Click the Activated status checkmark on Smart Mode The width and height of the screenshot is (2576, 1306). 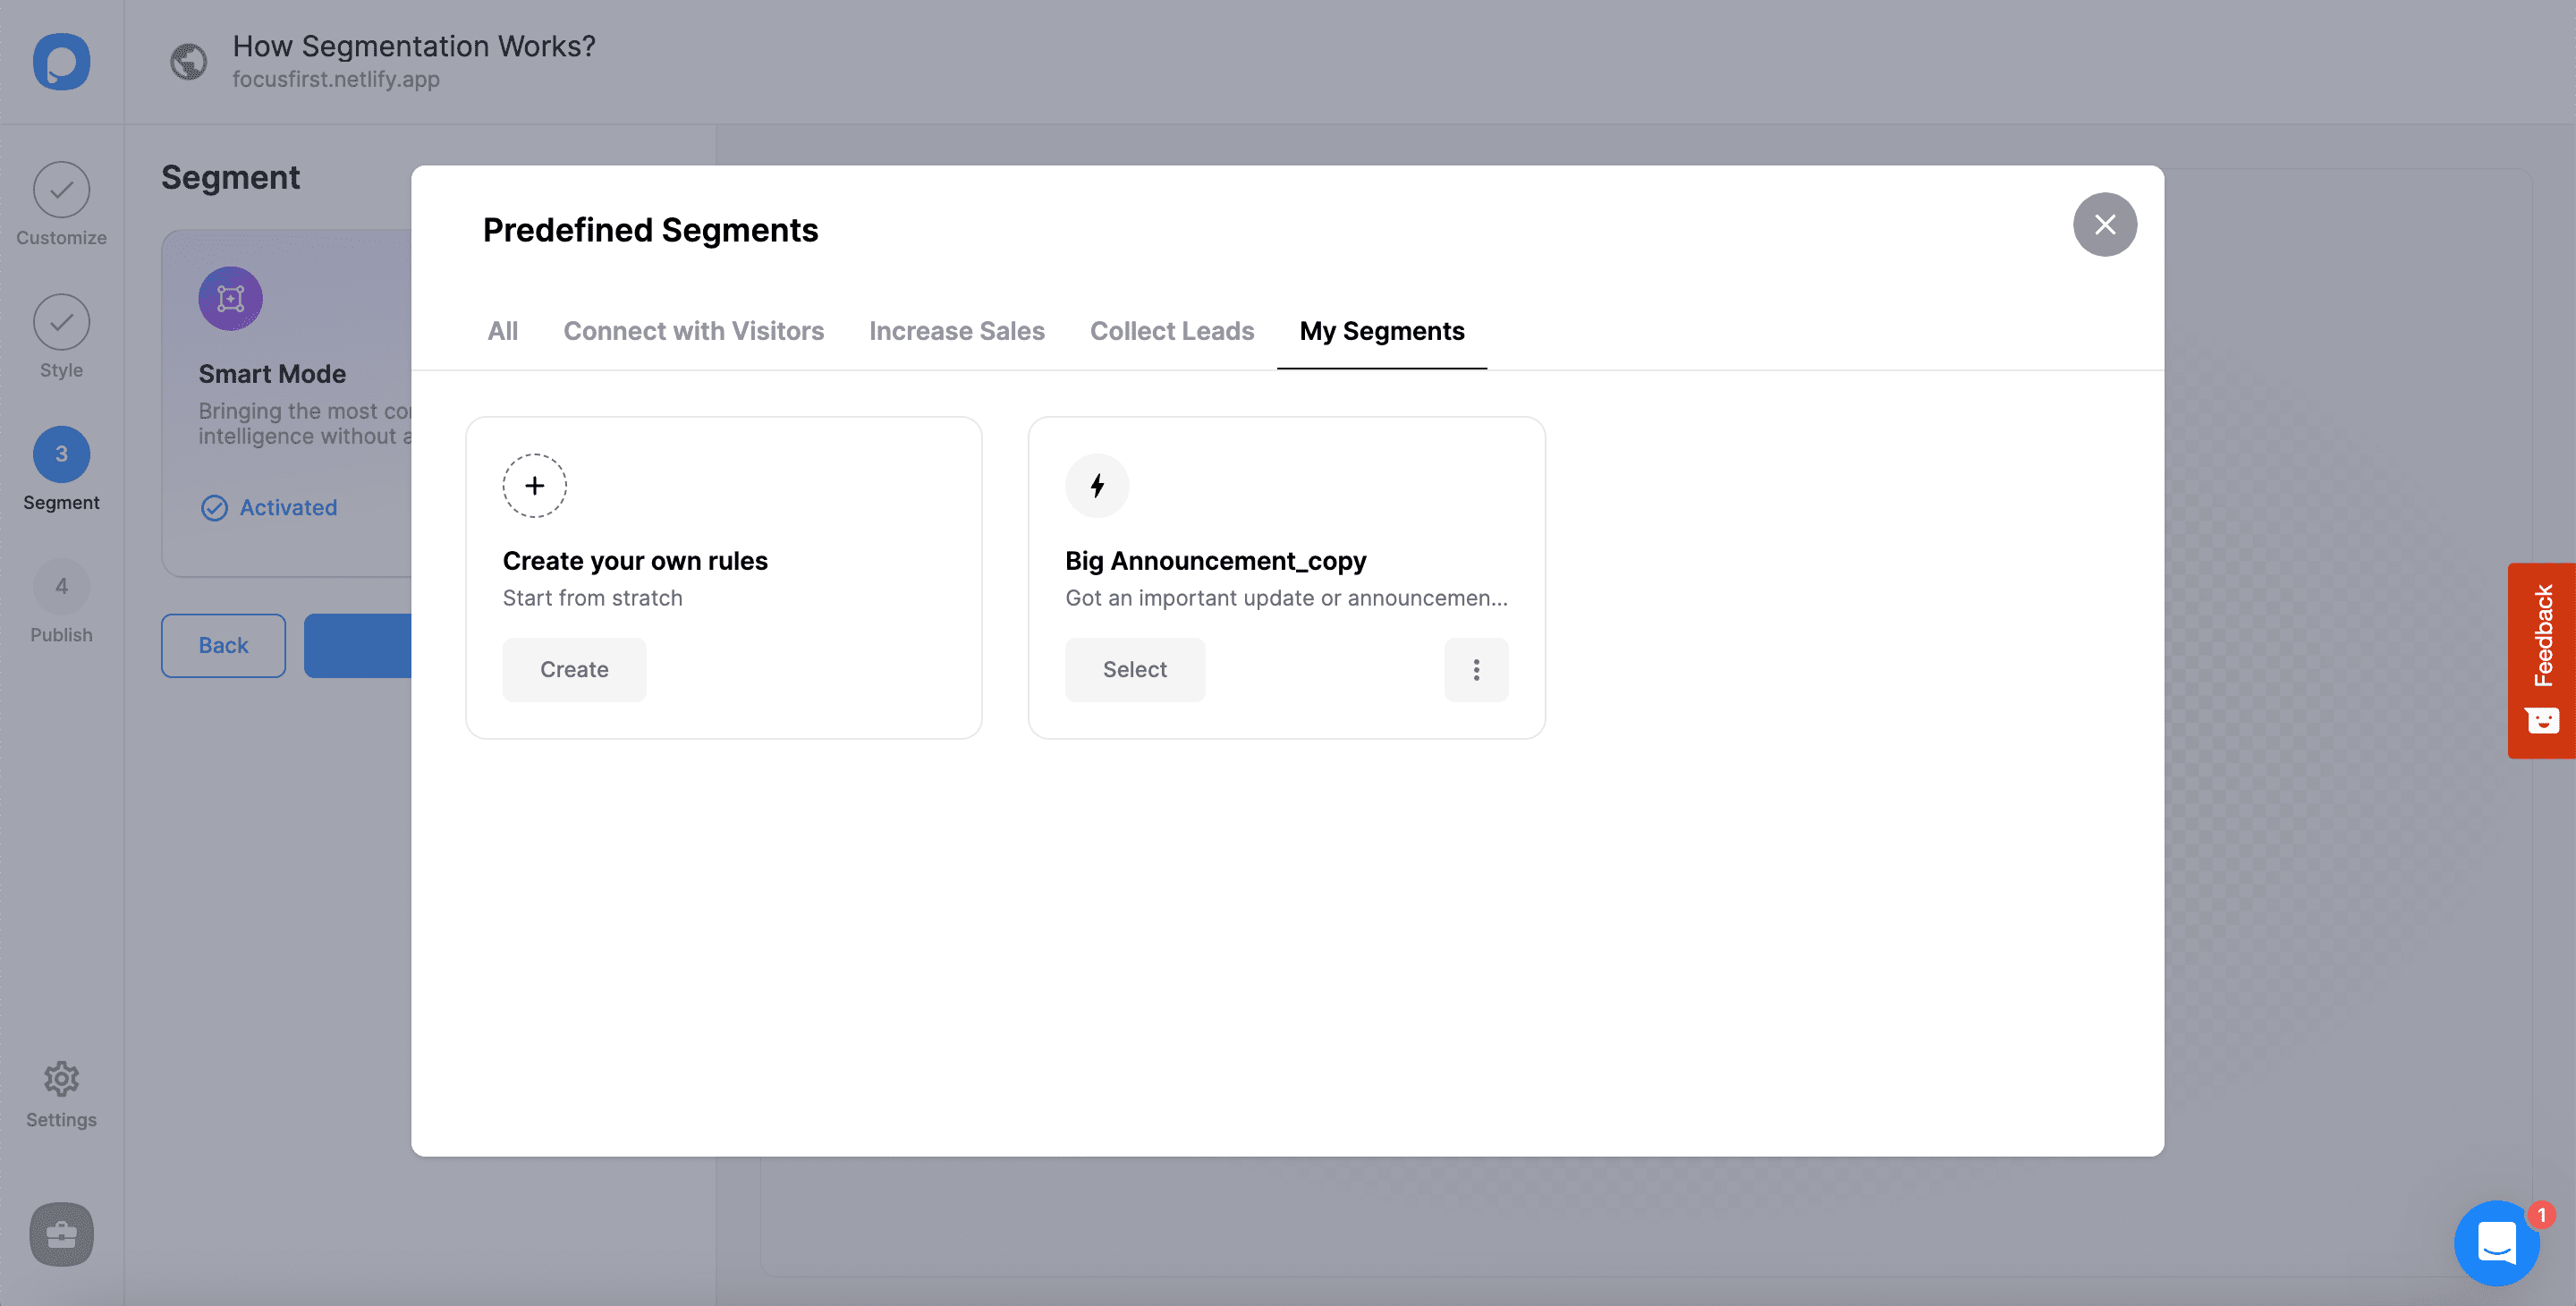click(x=215, y=508)
